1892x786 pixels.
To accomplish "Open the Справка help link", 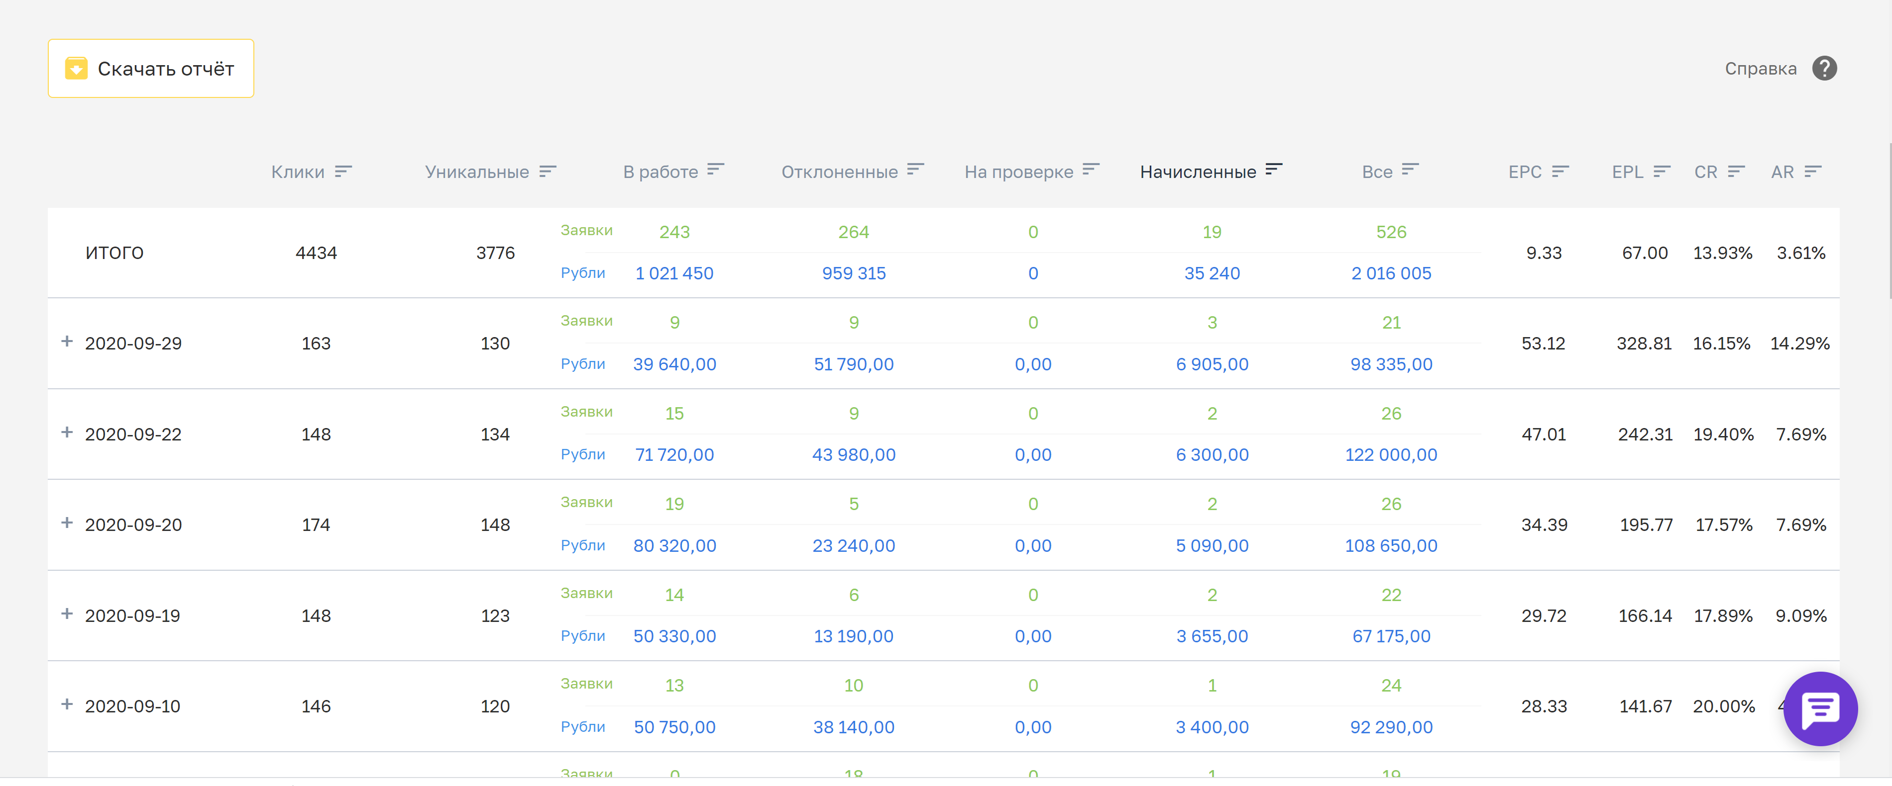I will 1760,68.
